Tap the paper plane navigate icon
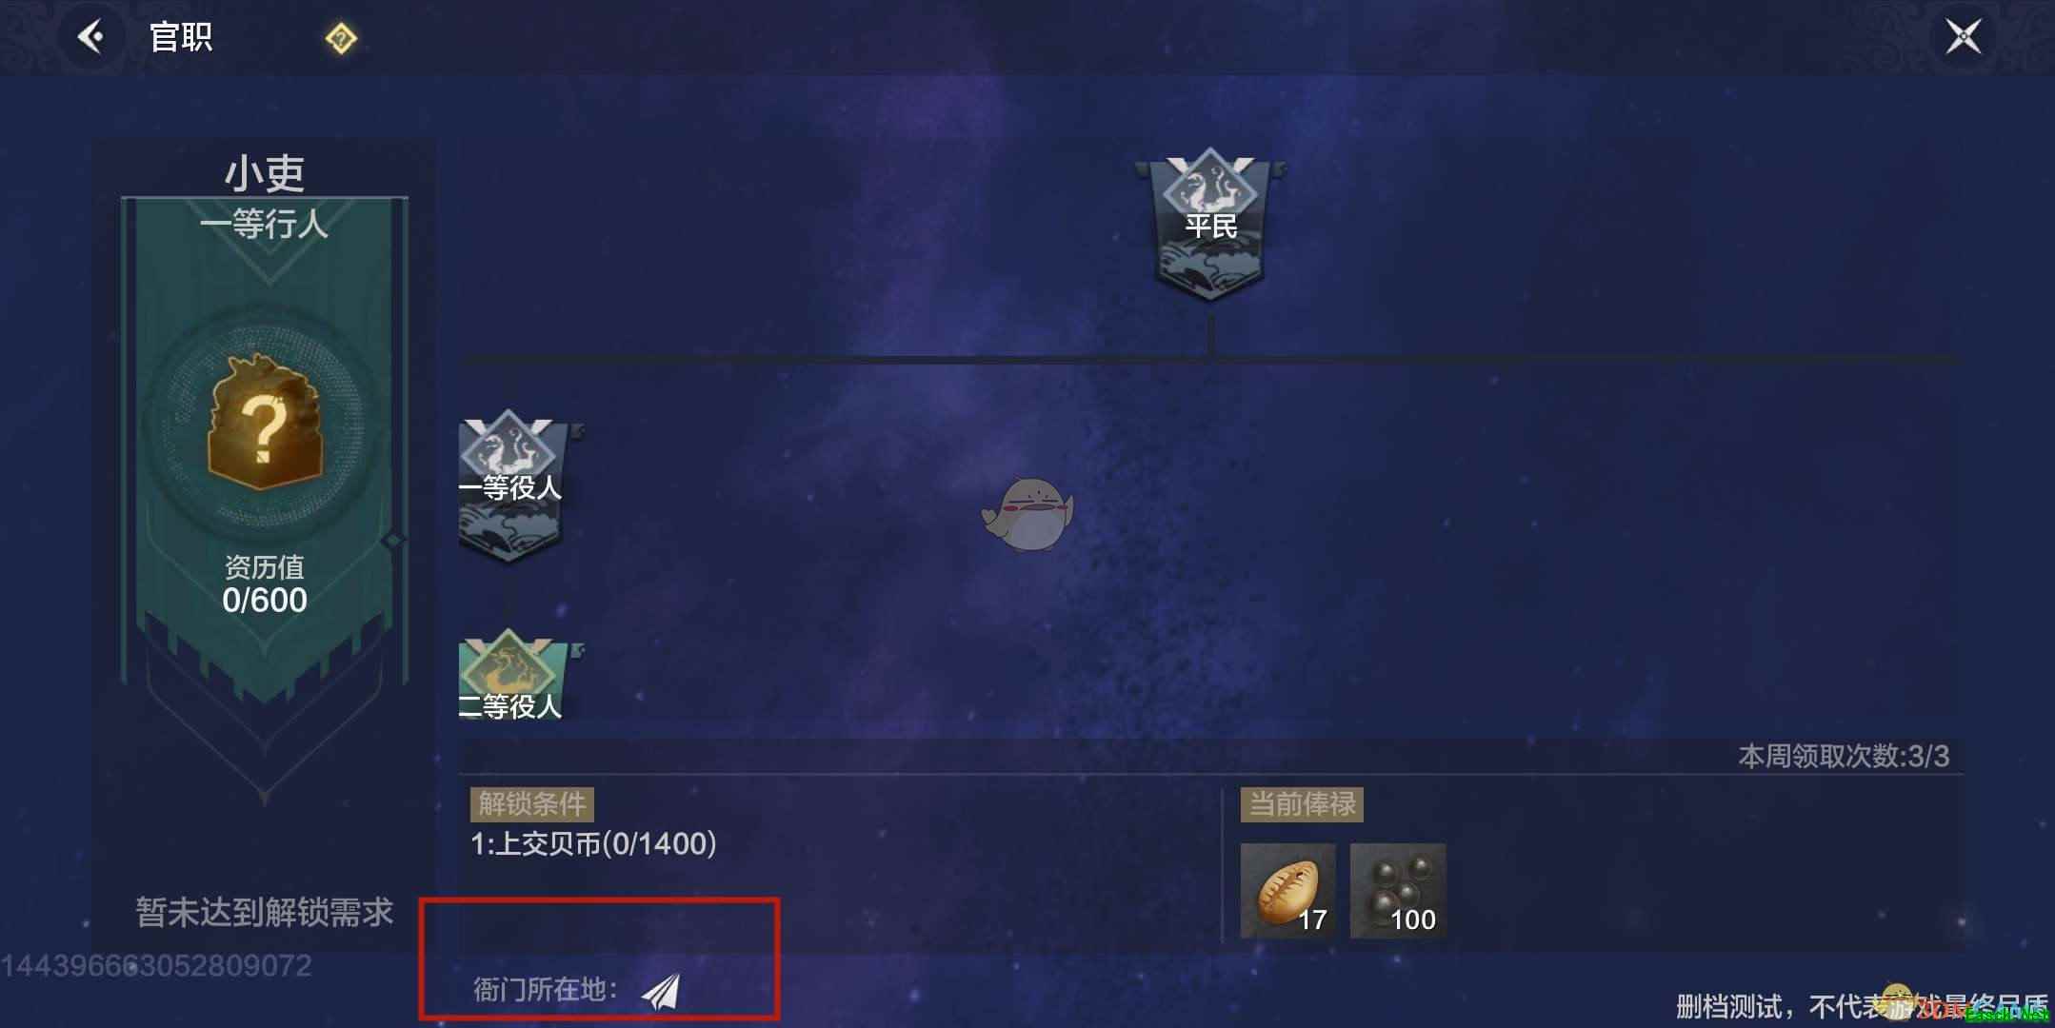Image resolution: width=2055 pixels, height=1028 pixels. pyautogui.click(x=661, y=991)
